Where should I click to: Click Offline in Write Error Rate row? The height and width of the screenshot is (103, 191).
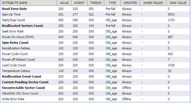click(126, 99)
